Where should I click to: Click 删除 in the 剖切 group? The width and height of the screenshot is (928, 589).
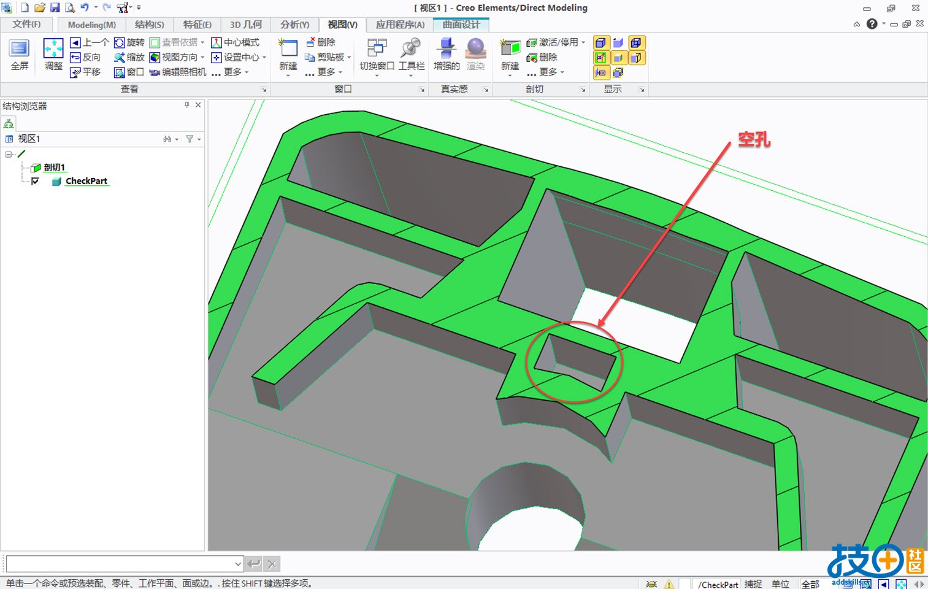tap(542, 57)
